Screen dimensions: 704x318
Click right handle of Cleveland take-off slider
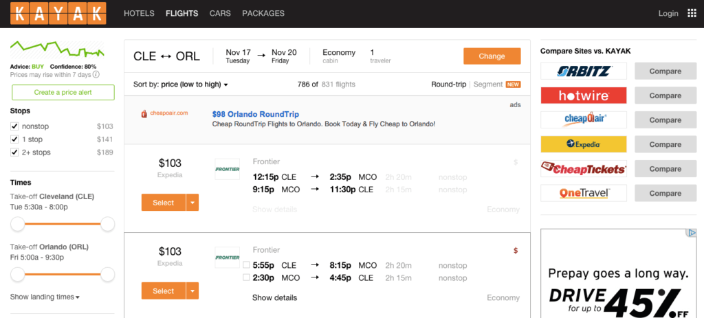coord(108,224)
